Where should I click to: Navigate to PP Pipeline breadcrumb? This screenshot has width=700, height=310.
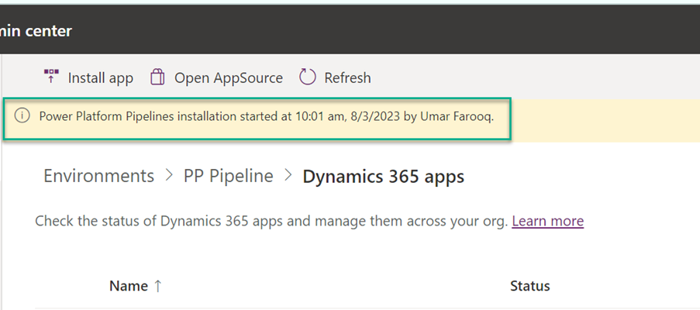click(228, 176)
